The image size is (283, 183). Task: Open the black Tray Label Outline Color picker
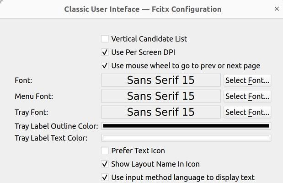point(186,126)
